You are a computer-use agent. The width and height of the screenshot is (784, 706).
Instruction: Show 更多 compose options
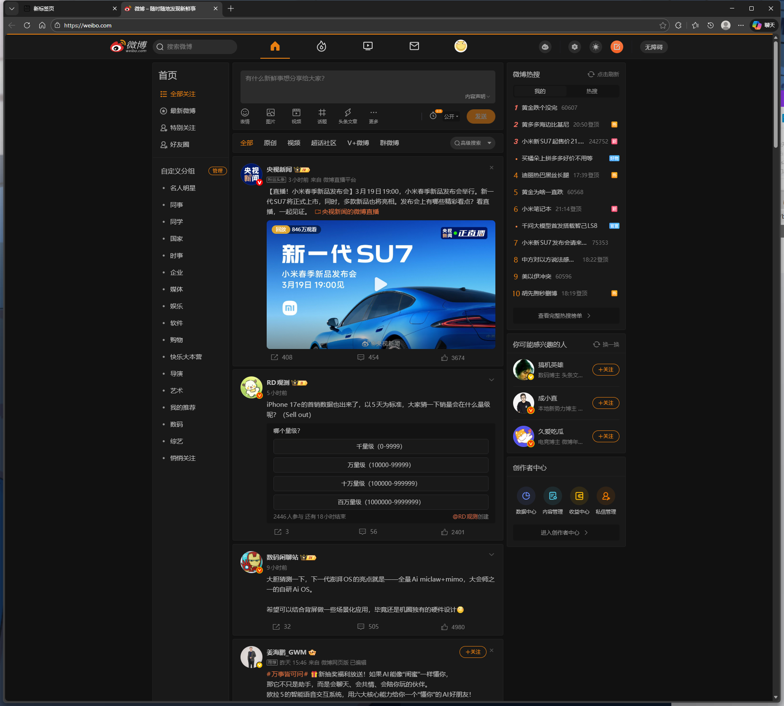373,116
